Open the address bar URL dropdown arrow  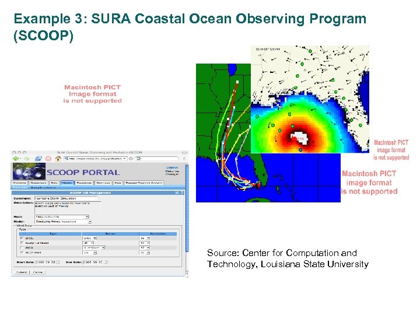click(124, 159)
